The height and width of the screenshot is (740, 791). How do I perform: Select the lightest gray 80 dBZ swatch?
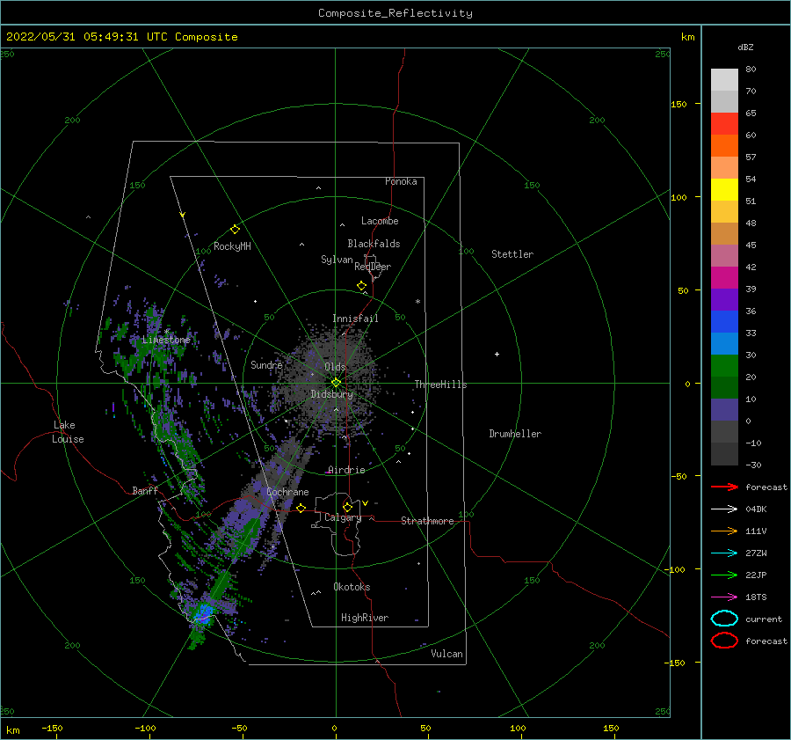coord(724,80)
